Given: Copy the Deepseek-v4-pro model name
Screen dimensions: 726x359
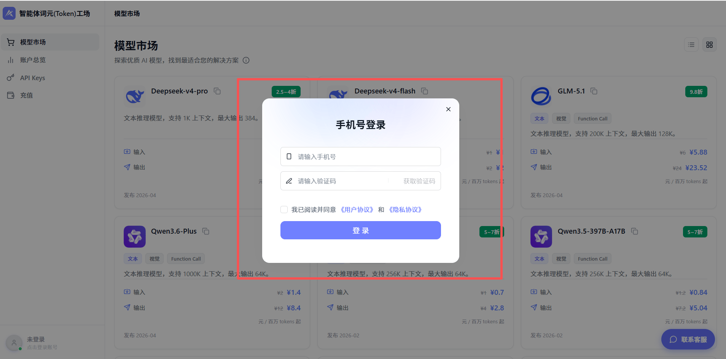Looking at the screenshot, I should pyautogui.click(x=217, y=91).
